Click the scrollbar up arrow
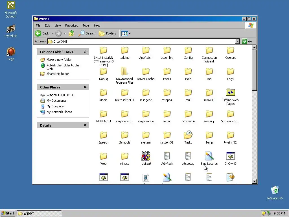This screenshot has width=289, height=217. click(254, 47)
